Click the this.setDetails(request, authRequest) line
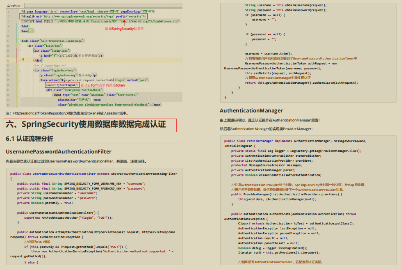Screen dimensions: 401x270 tap(278, 73)
